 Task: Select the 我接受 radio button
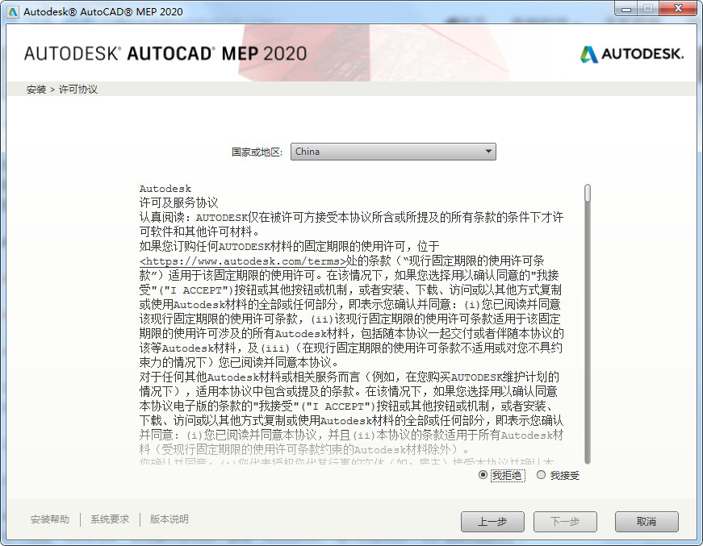(x=541, y=475)
